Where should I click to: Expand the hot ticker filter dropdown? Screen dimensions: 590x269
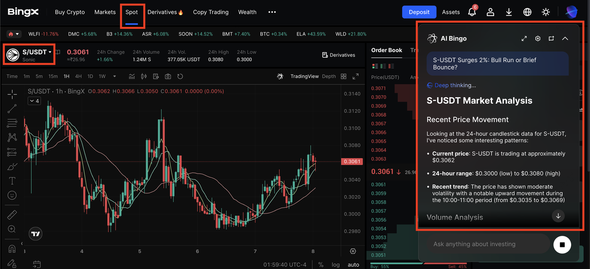[x=14, y=34]
